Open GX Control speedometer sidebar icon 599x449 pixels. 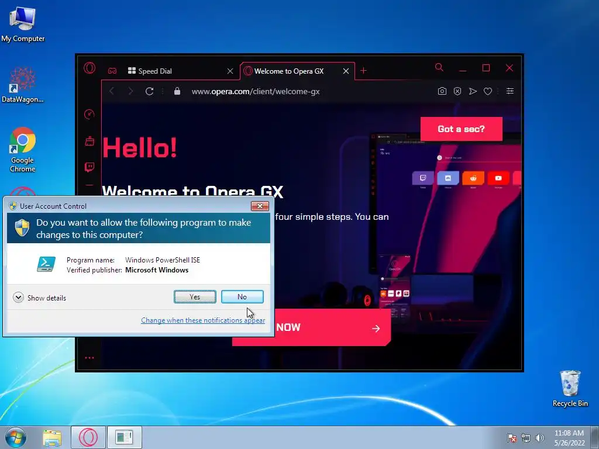89,114
